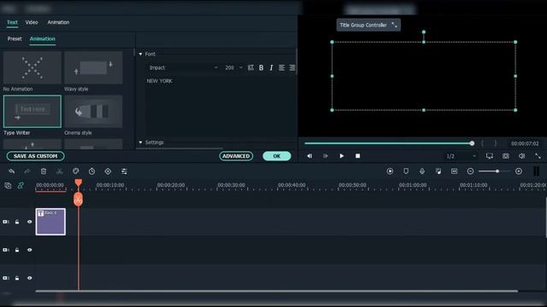
Task: Expand the Settings section
Action: tap(140, 142)
